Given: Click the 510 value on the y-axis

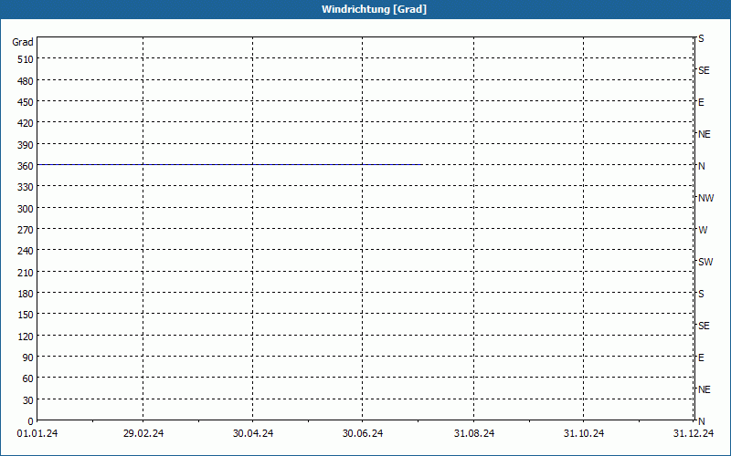Looking at the screenshot, I should (x=25, y=59).
